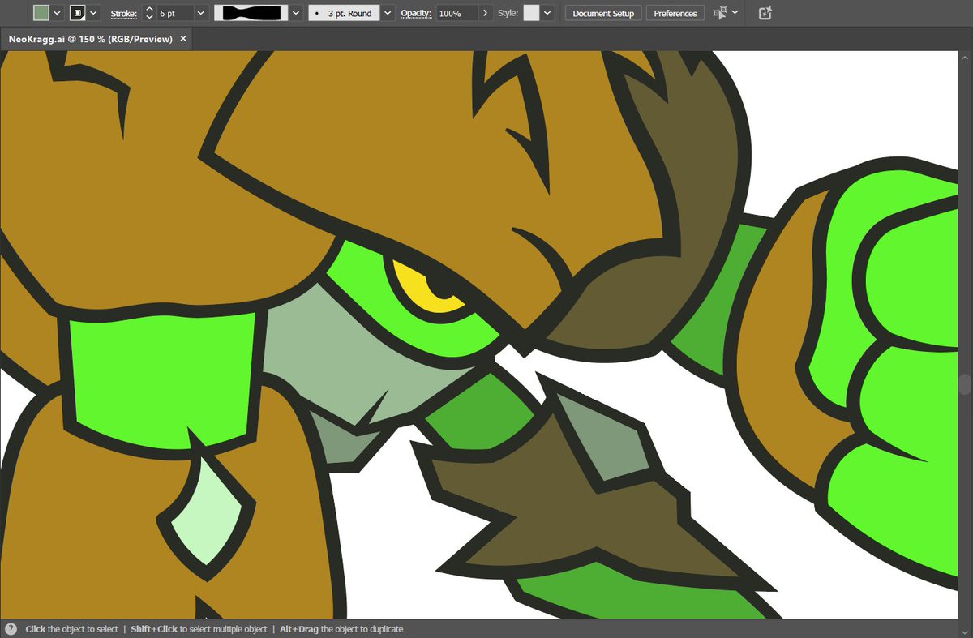Open the Stroke color dropdown arrow
The image size is (973, 638).
click(94, 13)
